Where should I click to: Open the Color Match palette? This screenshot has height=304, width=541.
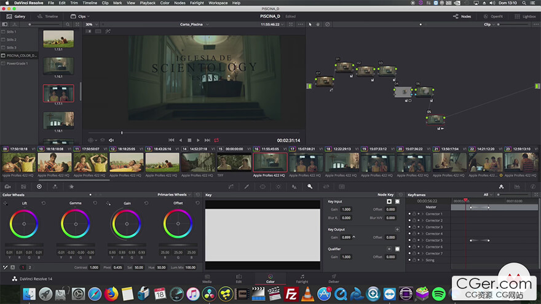point(23,187)
